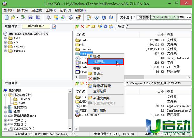Click the Open file toolbar icon
The height and width of the screenshot is (138, 194).
[13, 17]
